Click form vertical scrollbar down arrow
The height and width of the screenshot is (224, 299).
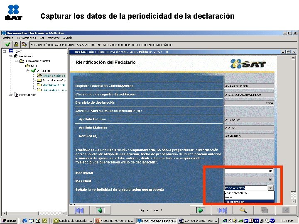tap(294, 201)
